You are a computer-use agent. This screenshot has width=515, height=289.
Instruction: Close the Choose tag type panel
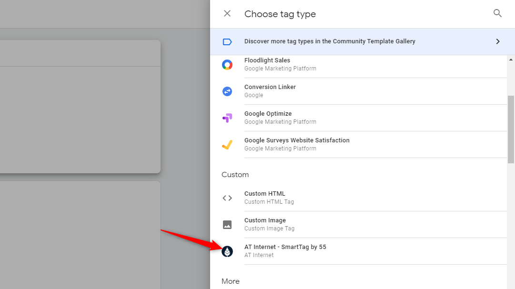(x=227, y=13)
